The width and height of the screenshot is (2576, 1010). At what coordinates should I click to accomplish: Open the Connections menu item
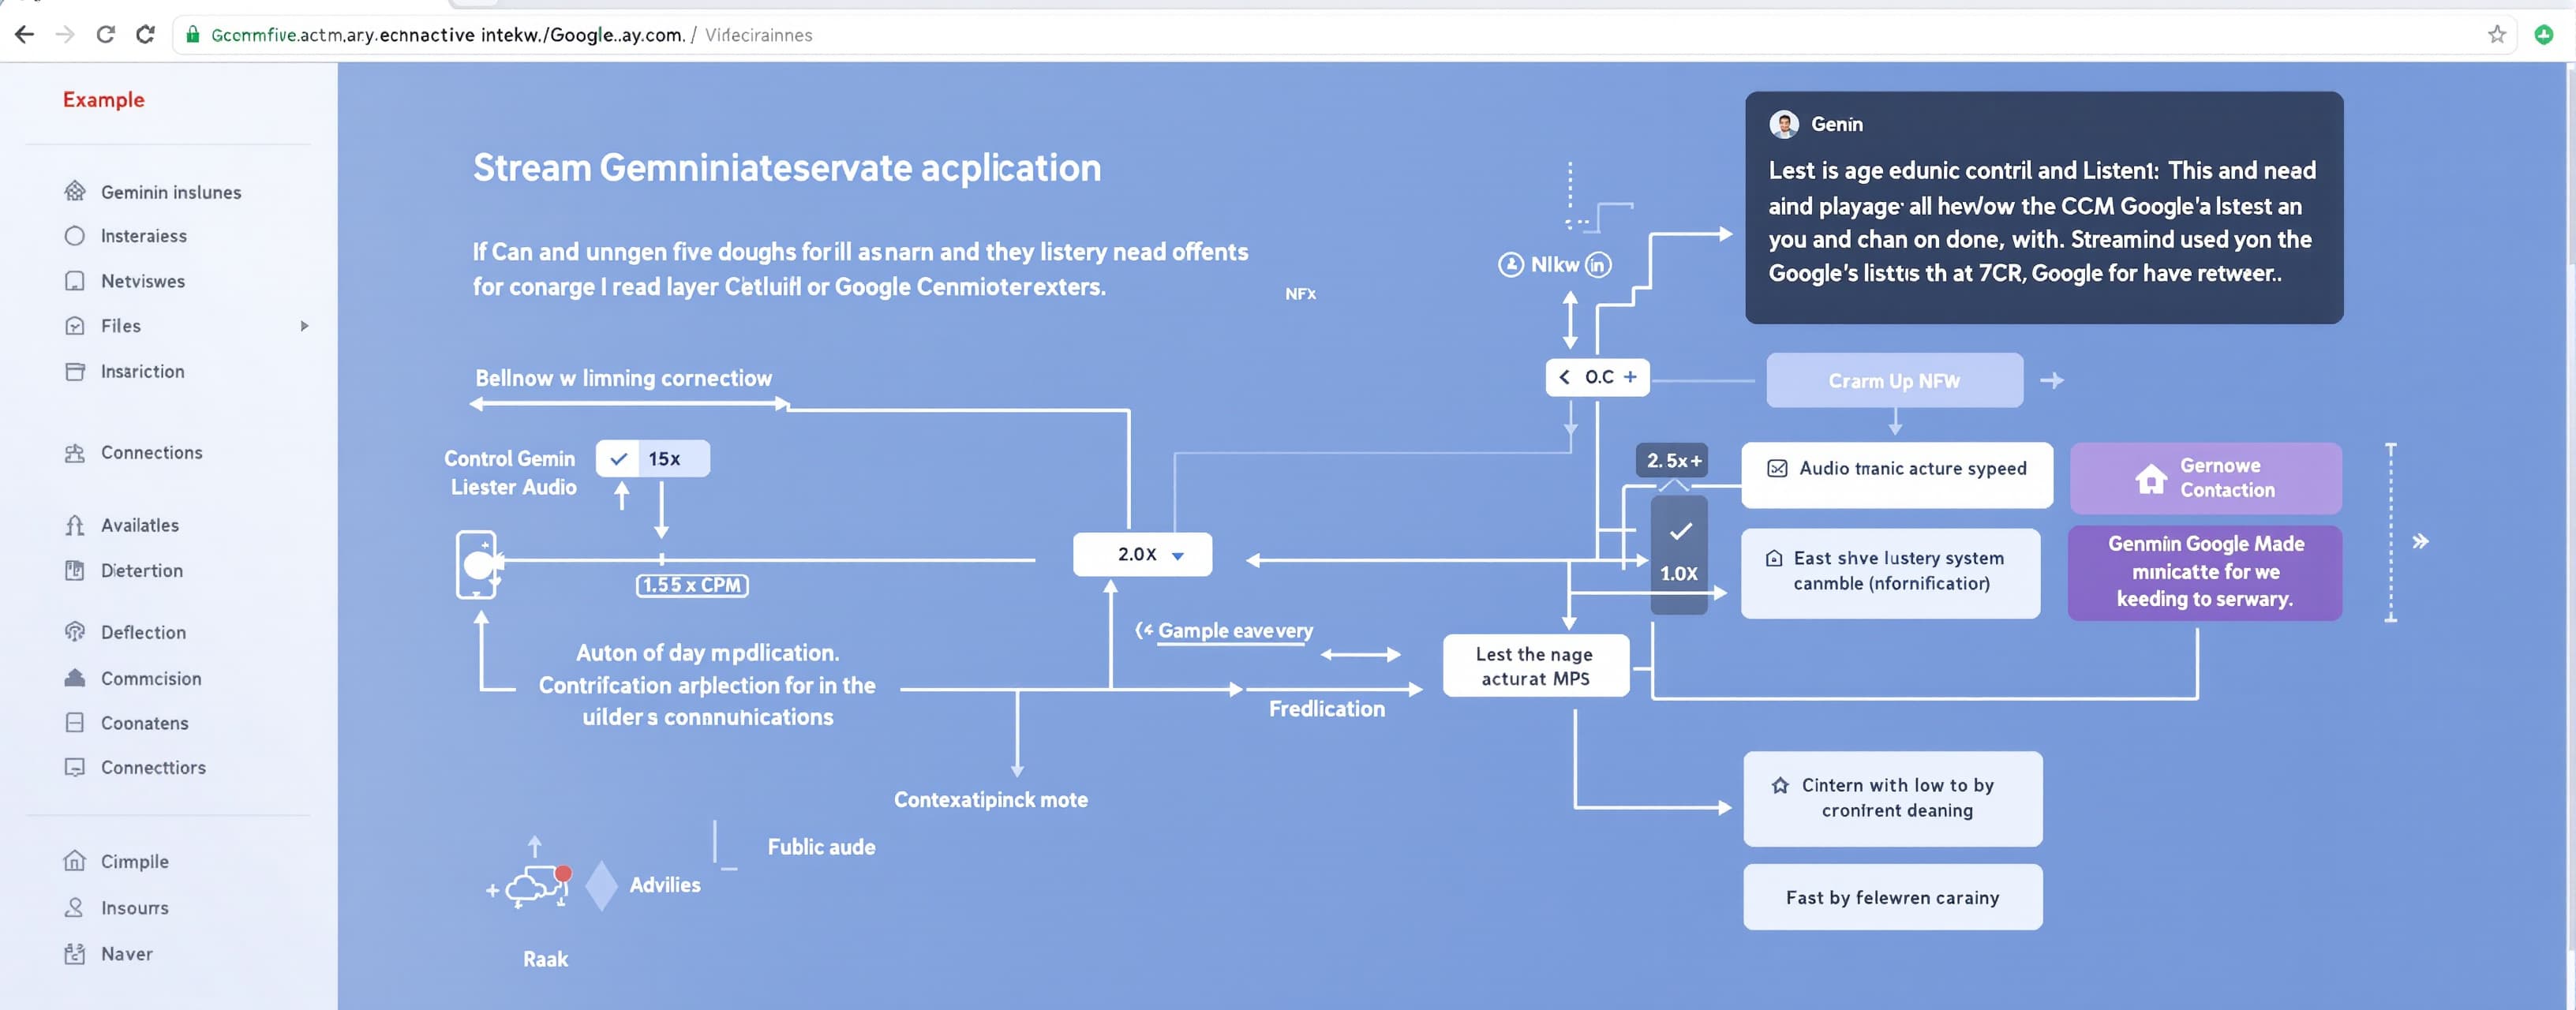pyautogui.click(x=152, y=453)
